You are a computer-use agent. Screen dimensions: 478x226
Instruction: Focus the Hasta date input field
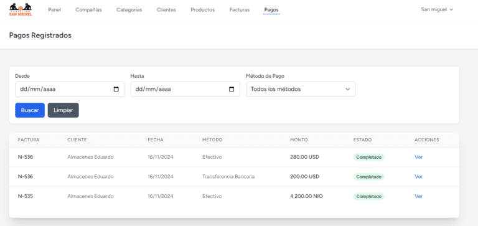pos(185,90)
